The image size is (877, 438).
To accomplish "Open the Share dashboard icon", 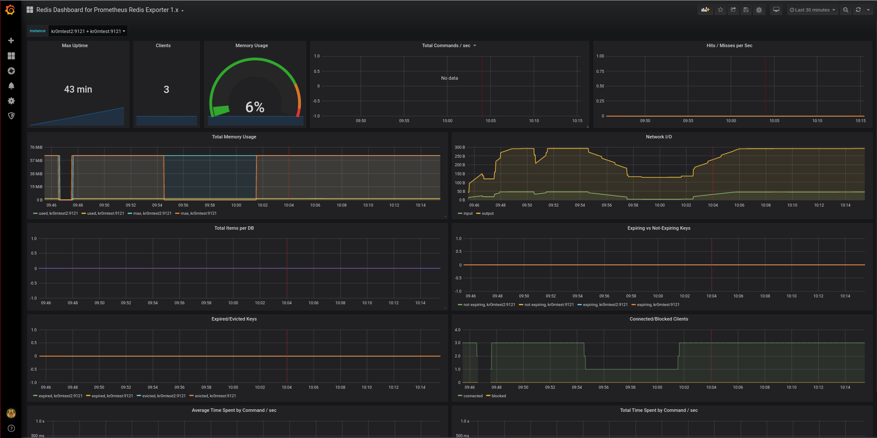I will click(733, 10).
